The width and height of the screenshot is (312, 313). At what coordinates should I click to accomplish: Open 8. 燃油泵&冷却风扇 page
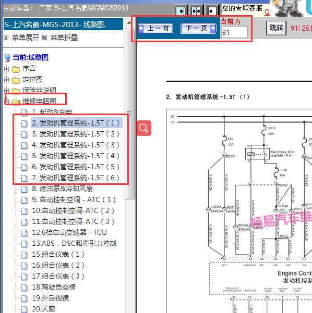coord(62,189)
